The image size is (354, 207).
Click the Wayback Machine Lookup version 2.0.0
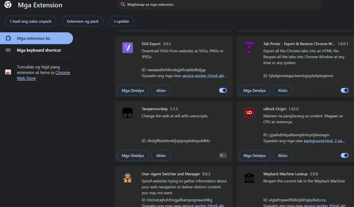click(314, 174)
